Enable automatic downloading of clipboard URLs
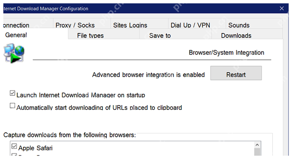The image size is (292, 159). (x=12, y=106)
